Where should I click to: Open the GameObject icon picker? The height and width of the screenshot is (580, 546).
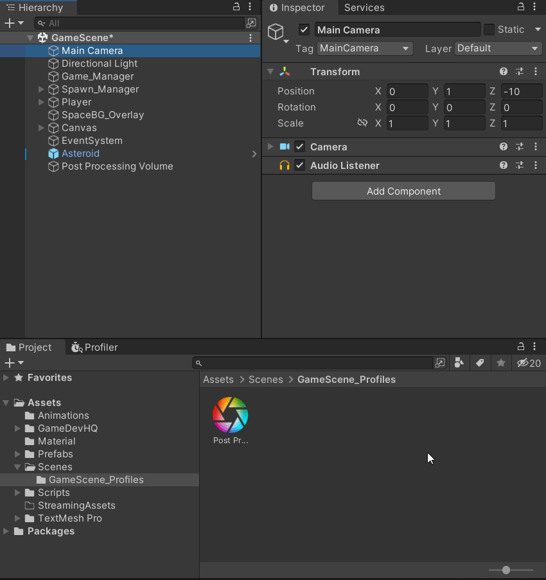[x=277, y=33]
